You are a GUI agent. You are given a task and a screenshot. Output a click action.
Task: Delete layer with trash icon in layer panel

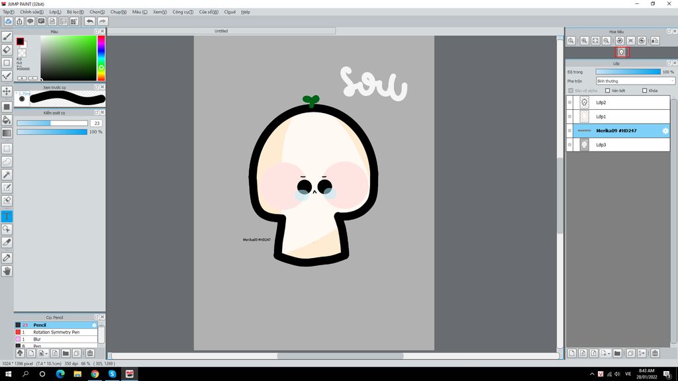(x=655, y=353)
